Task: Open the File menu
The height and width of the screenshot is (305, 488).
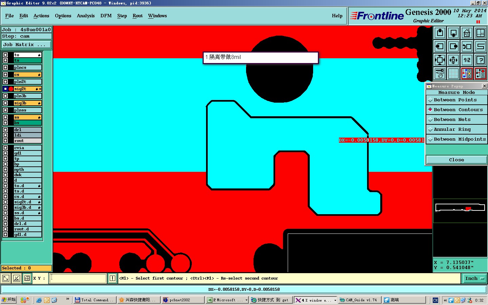Action: (x=9, y=16)
